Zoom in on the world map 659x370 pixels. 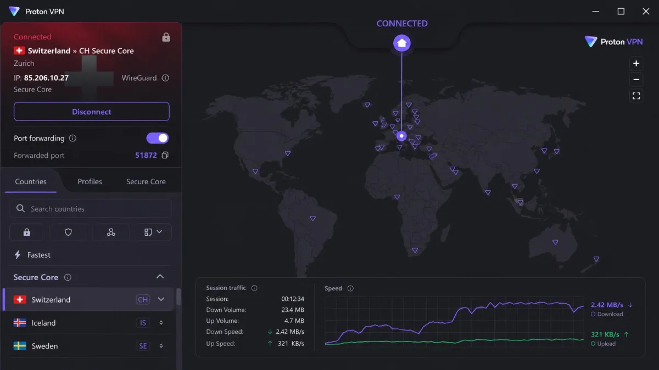click(636, 64)
